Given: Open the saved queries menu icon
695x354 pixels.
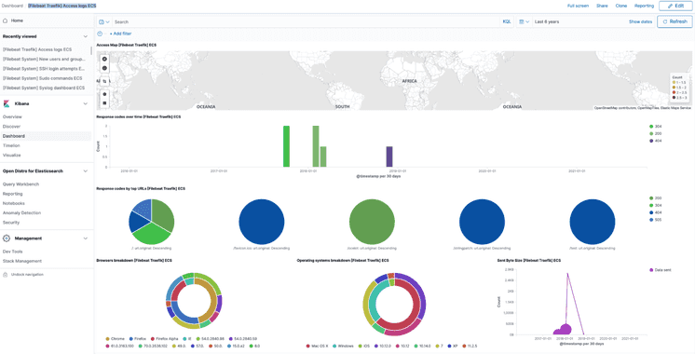Looking at the screenshot, I should 104,21.
